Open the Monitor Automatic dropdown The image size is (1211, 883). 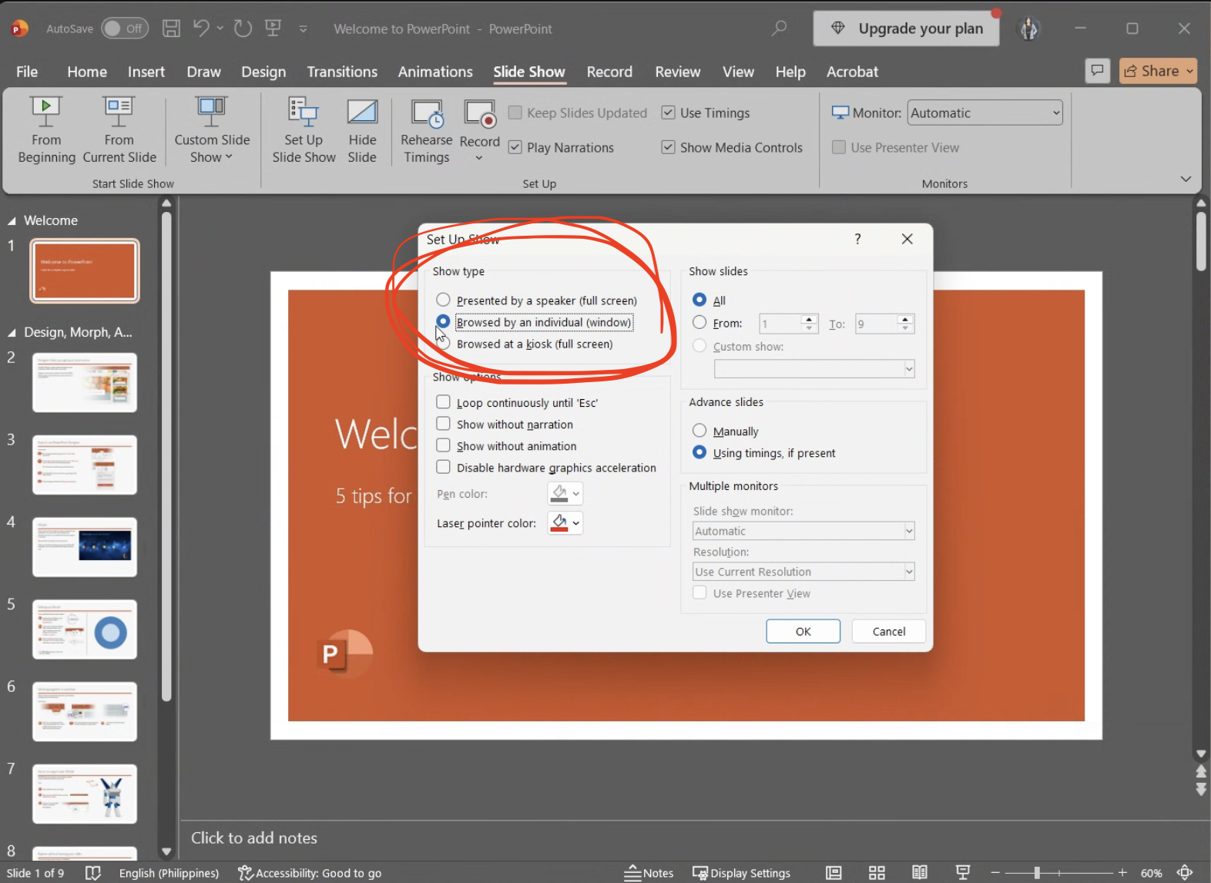tap(985, 112)
